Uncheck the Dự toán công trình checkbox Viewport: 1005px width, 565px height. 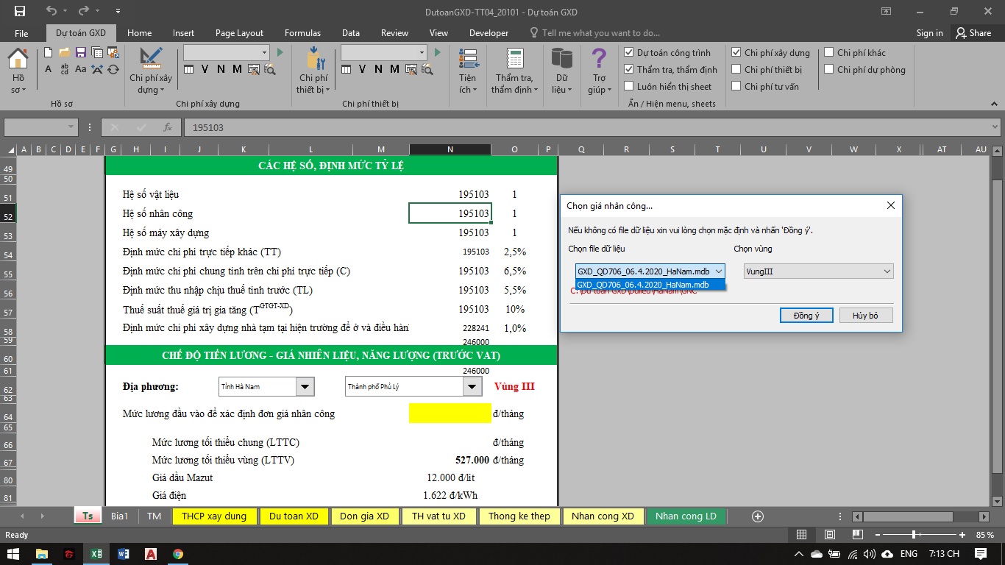tap(629, 52)
